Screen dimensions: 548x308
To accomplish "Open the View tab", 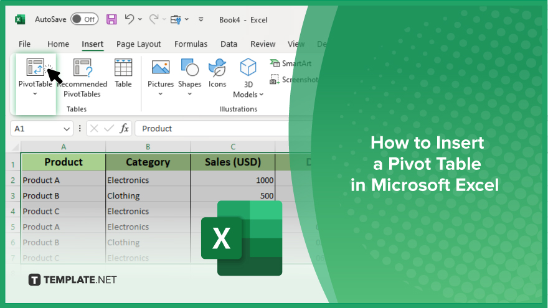I will tap(296, 44).
